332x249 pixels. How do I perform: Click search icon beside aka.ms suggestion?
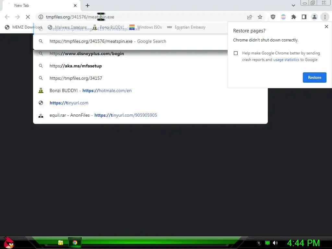point(41,66)
